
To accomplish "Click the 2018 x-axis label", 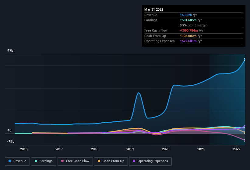I will pos(95,149).
